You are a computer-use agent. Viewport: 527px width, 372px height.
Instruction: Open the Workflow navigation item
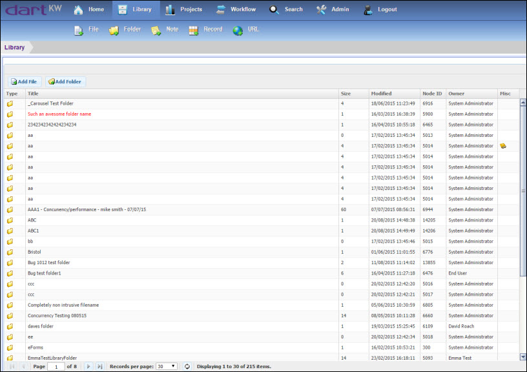tap(236, 10)
